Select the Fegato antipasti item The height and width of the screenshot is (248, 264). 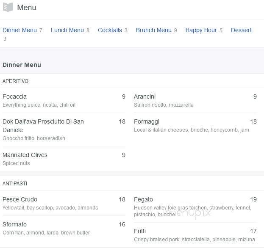[143, 199]
